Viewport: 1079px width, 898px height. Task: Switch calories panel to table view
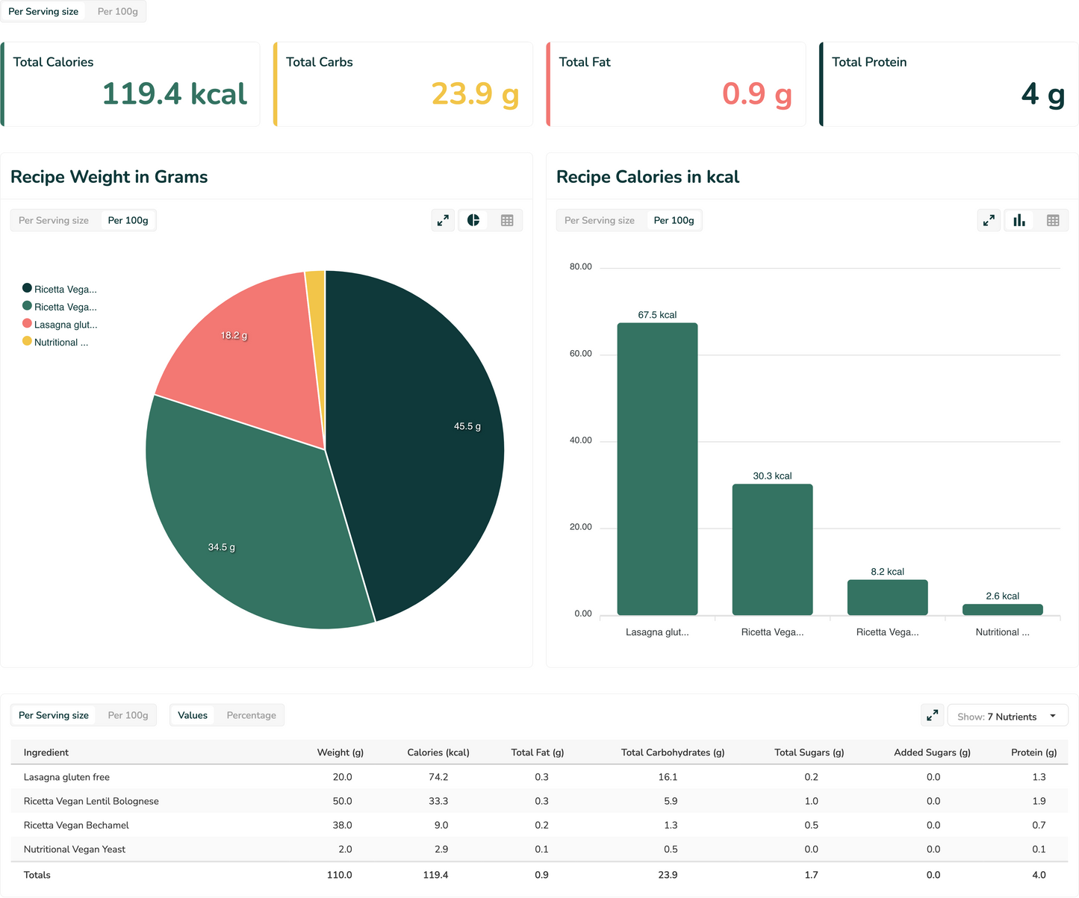(1053, 220)
